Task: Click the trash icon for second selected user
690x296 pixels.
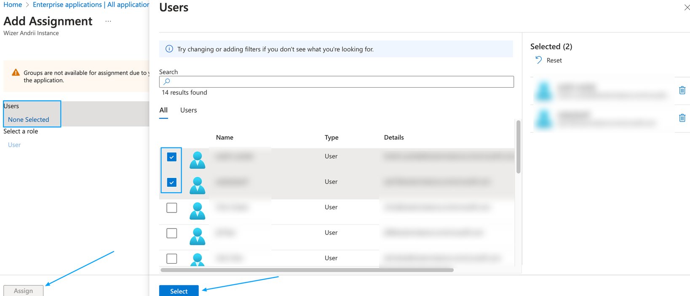Action: [682, 118]
